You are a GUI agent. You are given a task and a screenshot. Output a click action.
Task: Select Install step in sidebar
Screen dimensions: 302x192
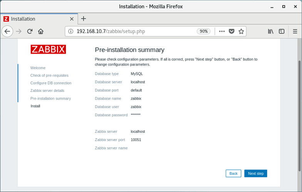coord(35,106)
